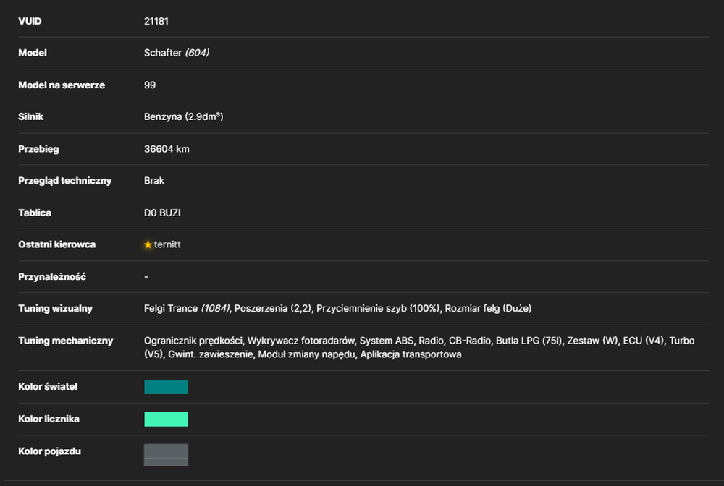The height and width of the screenshot is (486, 724).
Task: Click the Kolor pojazdu label
Action: [49, 451]
